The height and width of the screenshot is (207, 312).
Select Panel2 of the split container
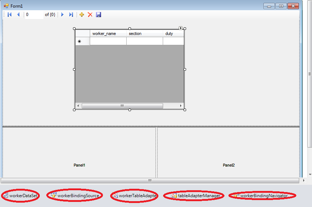pos(228,152)
